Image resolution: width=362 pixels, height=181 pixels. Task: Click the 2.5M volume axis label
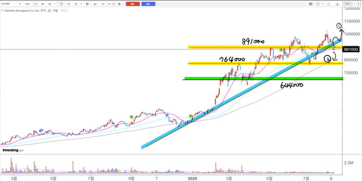pyautogui.click(x=349, y=163)
